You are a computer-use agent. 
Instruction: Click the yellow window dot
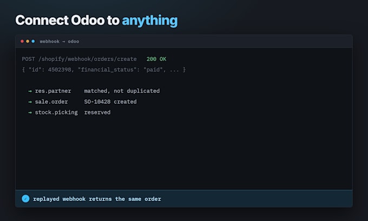click(28, 41)
